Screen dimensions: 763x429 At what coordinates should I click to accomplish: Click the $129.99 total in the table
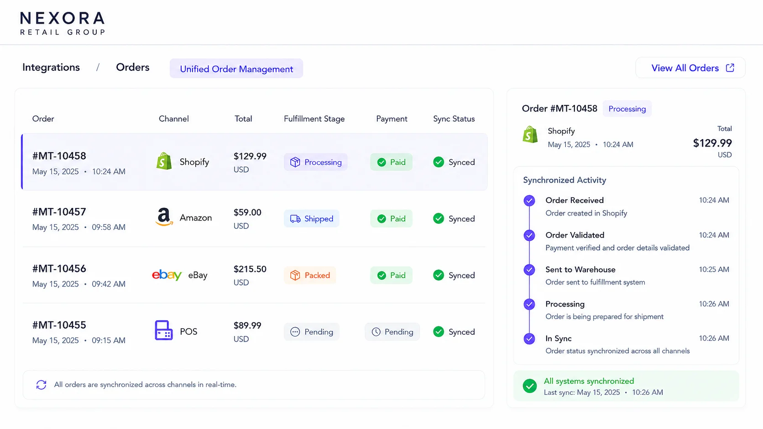pos(250,156)
